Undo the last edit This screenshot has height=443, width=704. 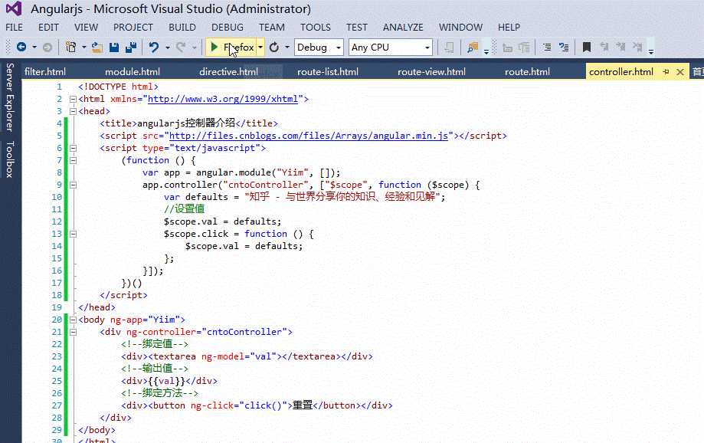pos(154,47)
